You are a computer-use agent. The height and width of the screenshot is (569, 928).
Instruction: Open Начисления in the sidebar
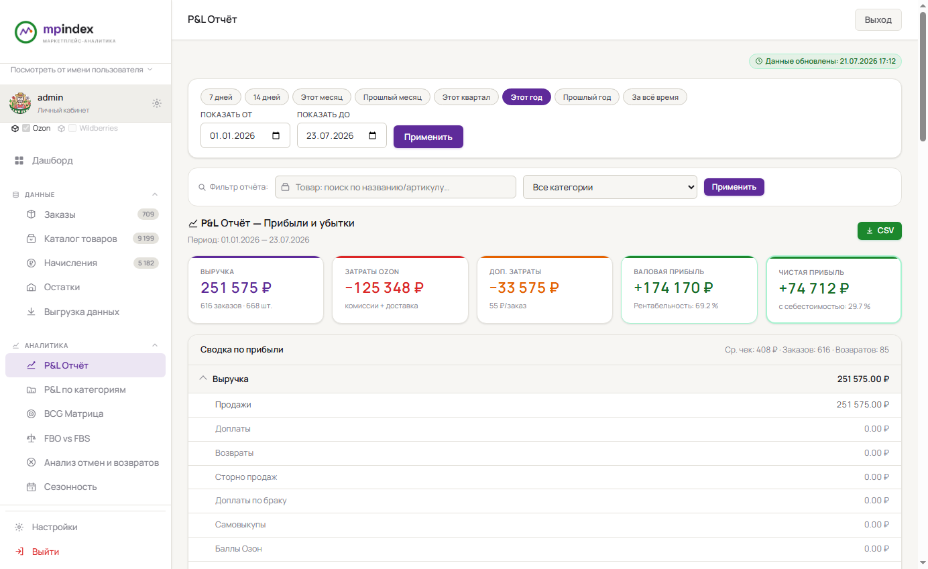pos(85,263)
